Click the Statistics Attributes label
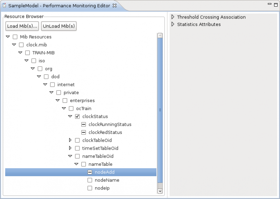Viewport: 280px width, 199px height. (x=199, y=24)
